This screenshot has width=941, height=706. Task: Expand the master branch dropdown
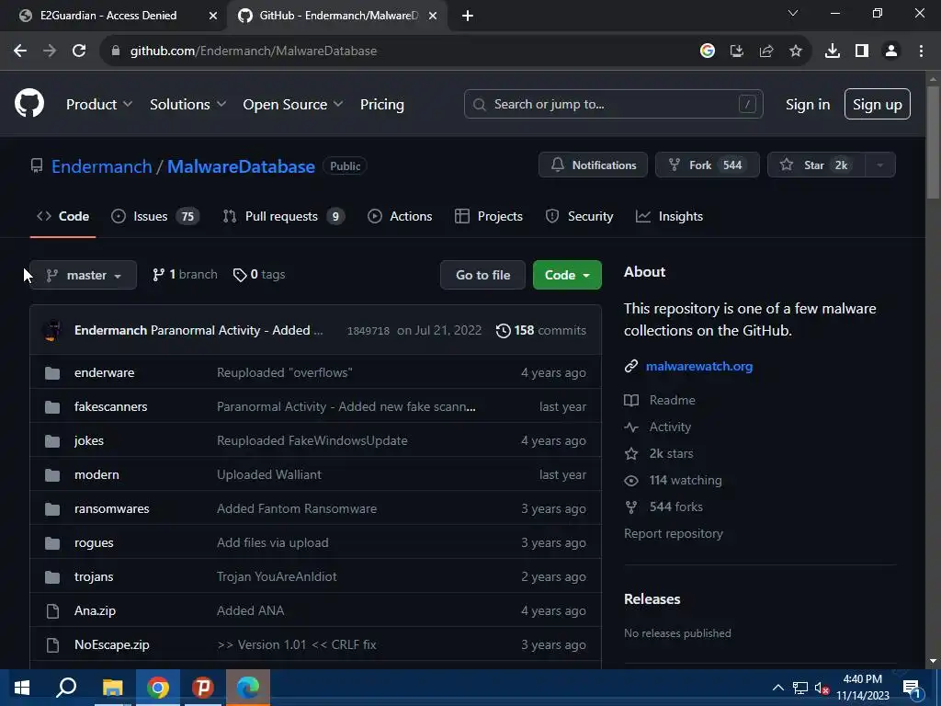click(84, 275)
